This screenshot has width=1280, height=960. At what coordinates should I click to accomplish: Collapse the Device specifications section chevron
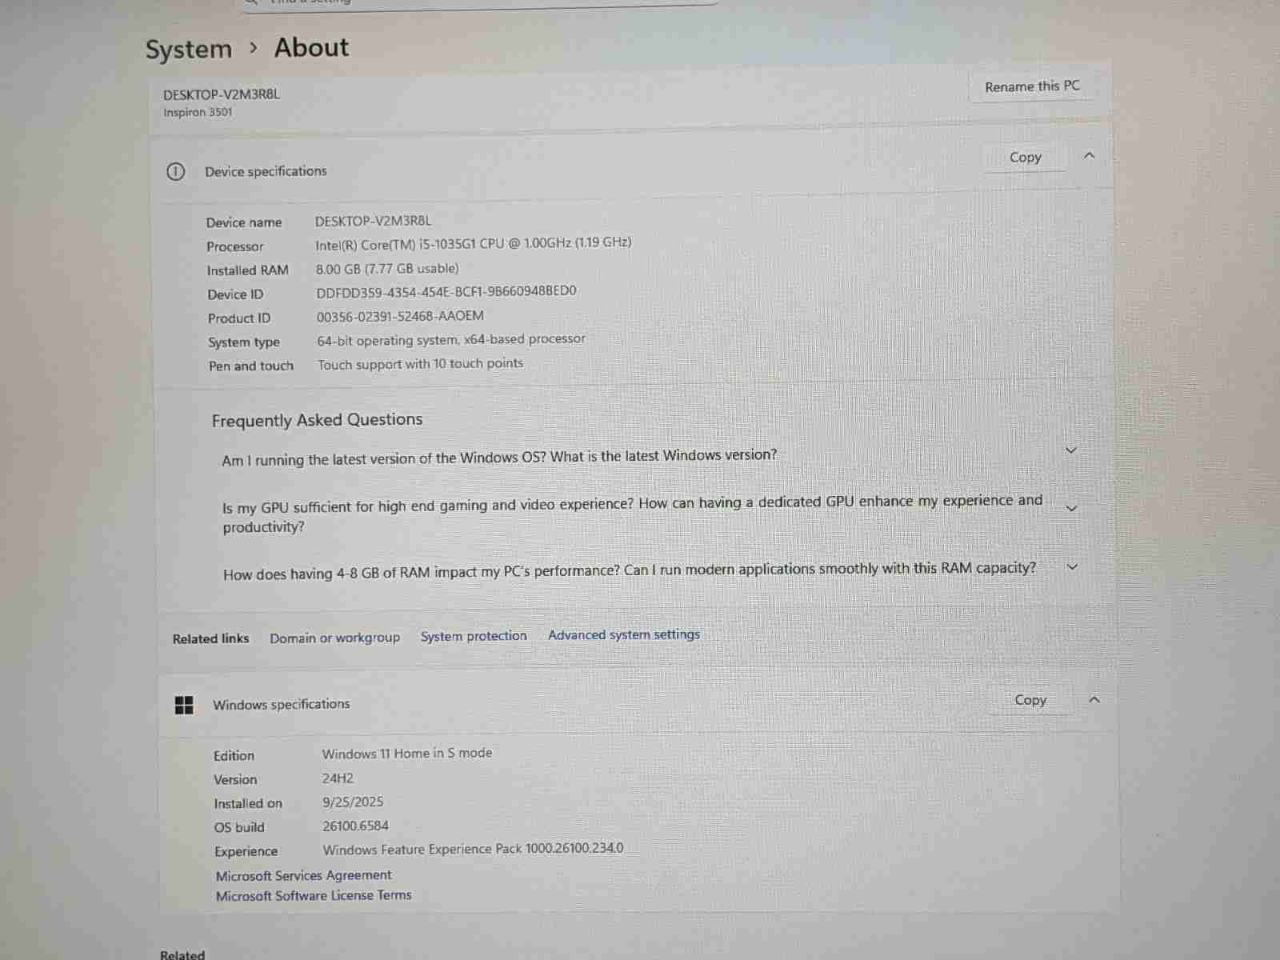1089,156
